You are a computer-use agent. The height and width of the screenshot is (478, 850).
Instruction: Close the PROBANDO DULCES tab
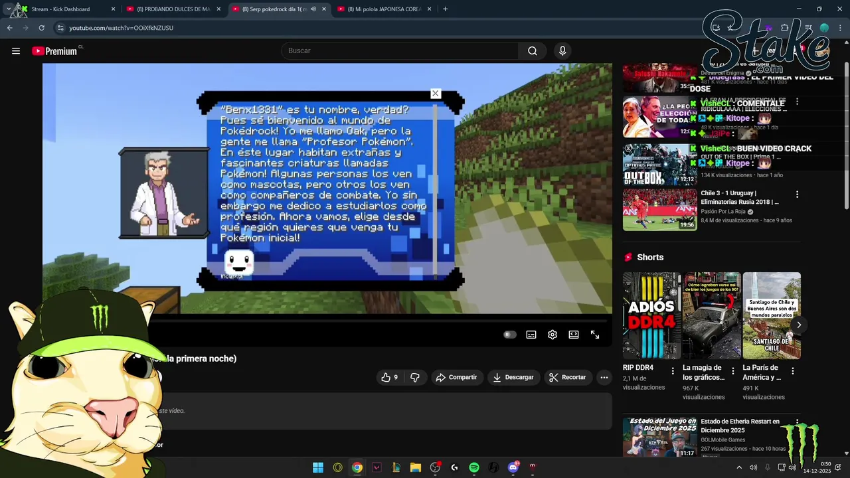pos(218,9)
